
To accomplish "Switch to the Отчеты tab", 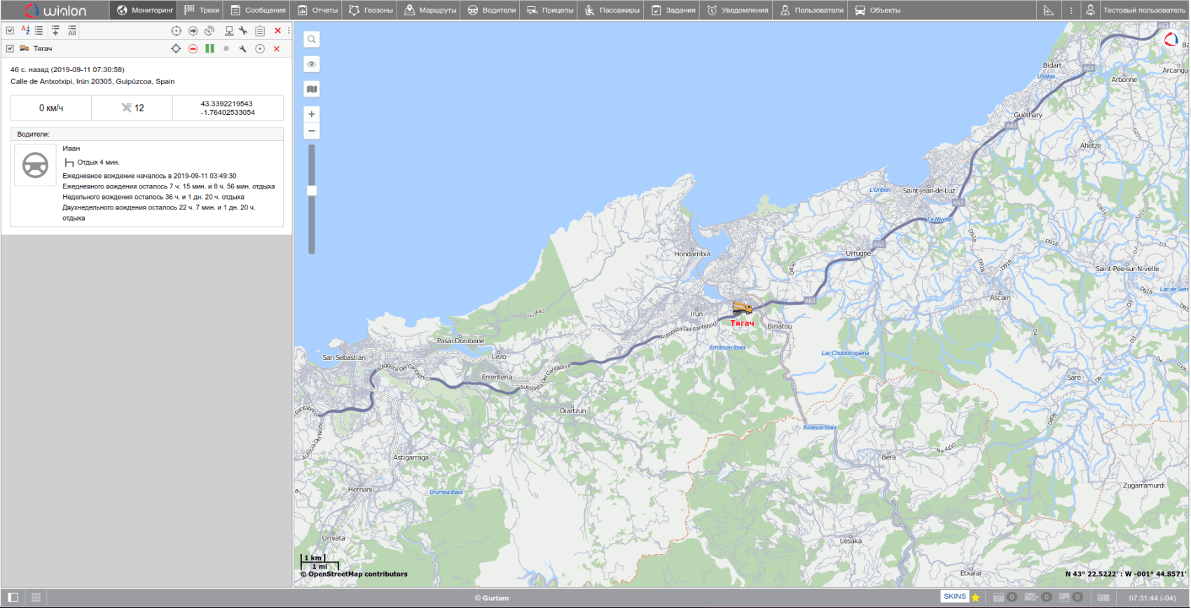I will click(317, 11).
